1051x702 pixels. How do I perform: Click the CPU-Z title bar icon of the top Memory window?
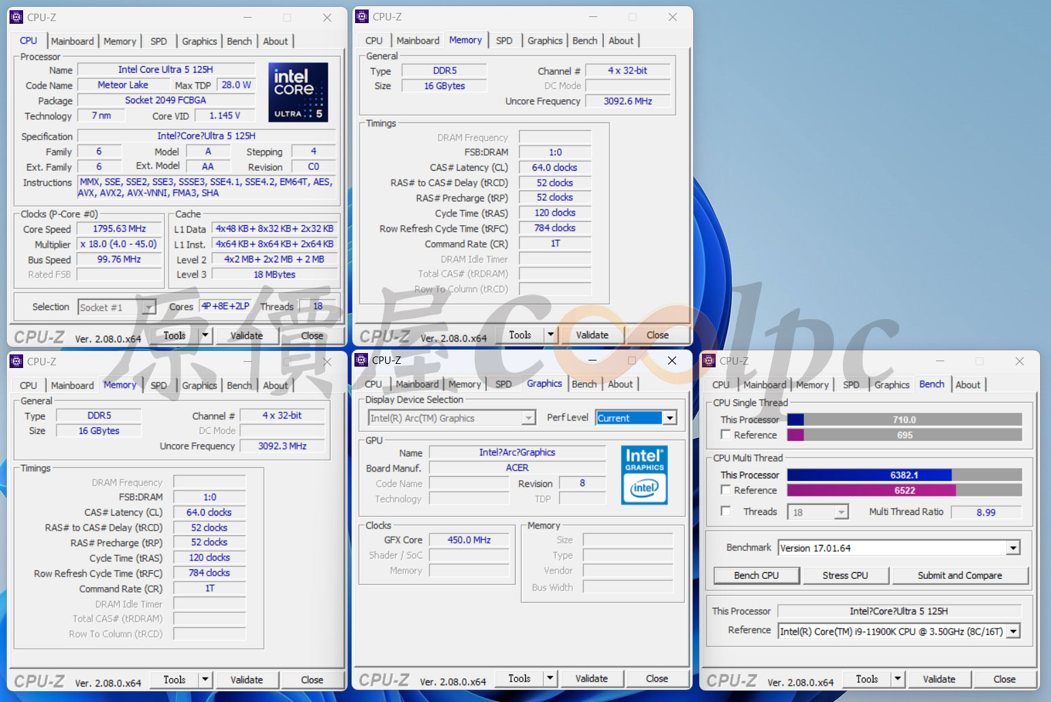pos(363,16)
